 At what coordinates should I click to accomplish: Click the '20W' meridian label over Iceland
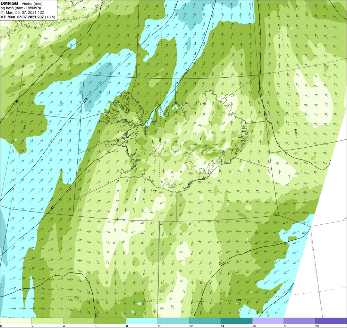tap(160, 140)
